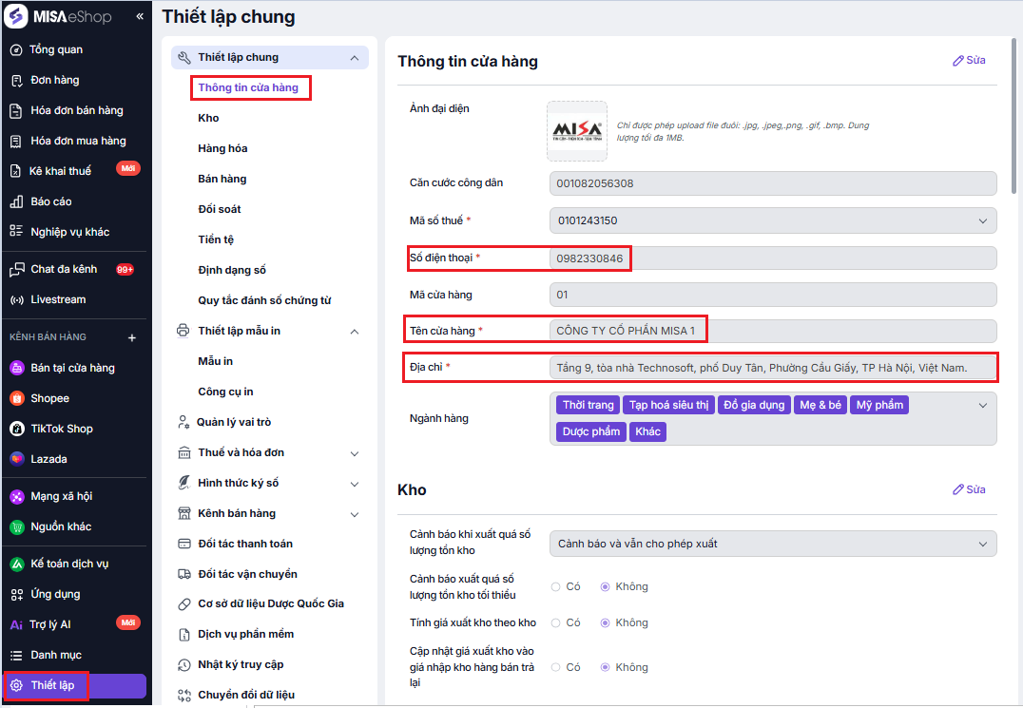Click the Tổng quan dashboard icon
Screen dimensions: 1023x708
pos(16,49)
